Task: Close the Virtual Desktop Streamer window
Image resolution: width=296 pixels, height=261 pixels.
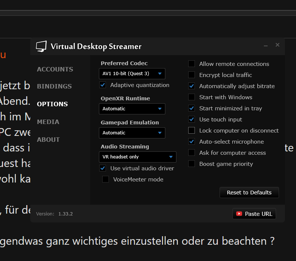Action: (x=277, y=45)
